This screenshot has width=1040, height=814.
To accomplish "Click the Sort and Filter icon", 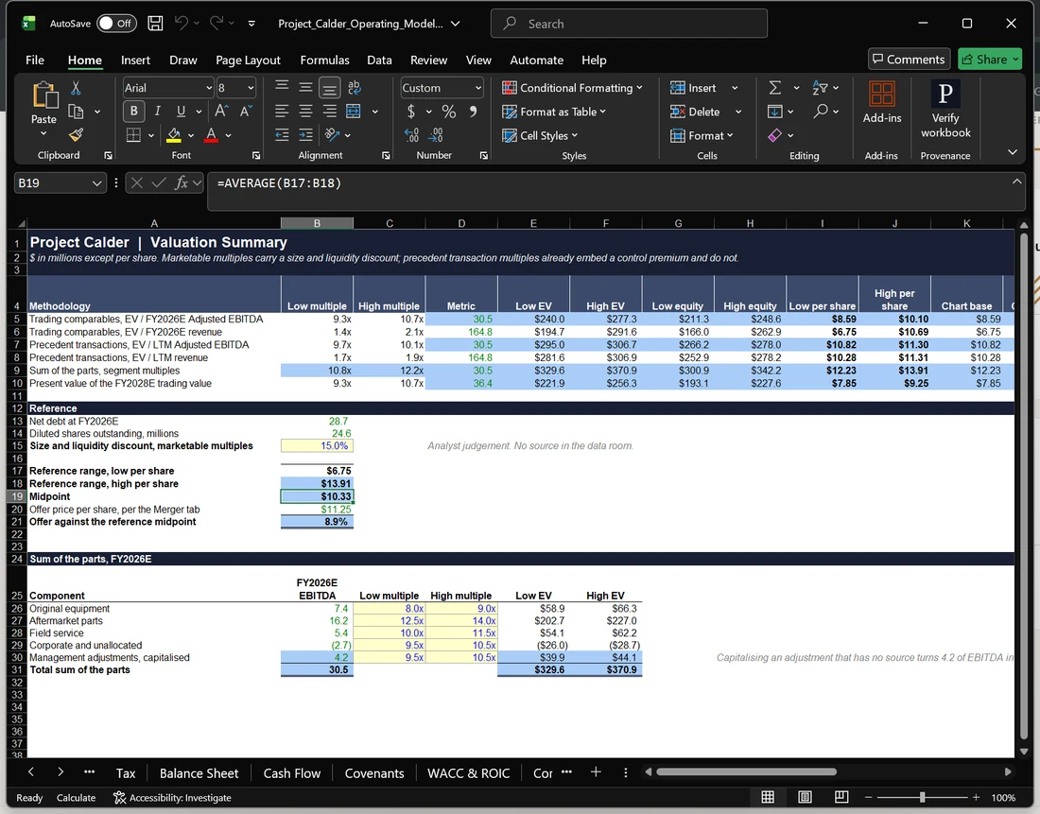I will 820,88.
